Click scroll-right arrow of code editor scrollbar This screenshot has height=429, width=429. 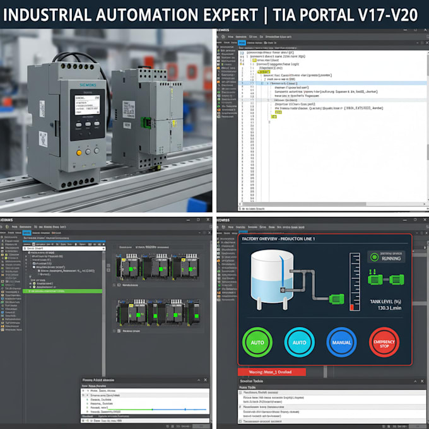point(425,204)
